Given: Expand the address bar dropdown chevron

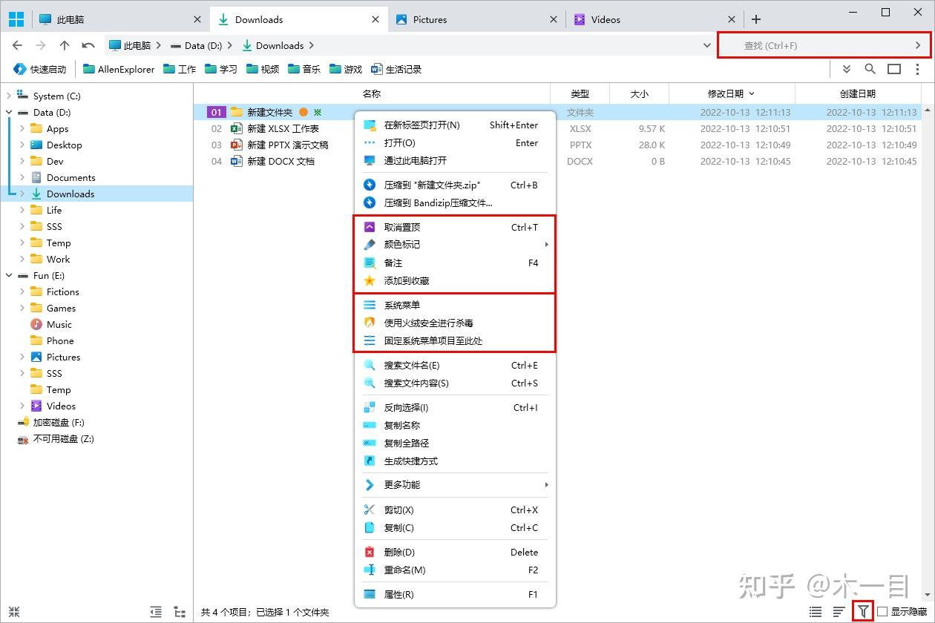Looking at the screenshot, I should tap(706, 45).
